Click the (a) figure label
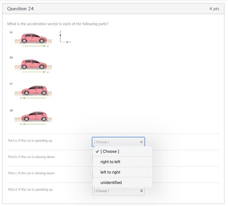This screenshot has height=206, width=228. [x=11, y=32]
